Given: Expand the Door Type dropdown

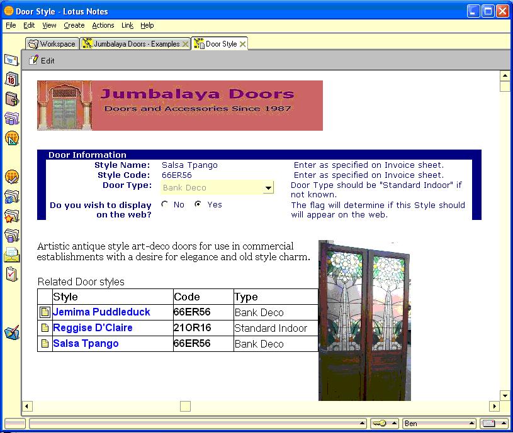Looking at the screenshot, I should [x=268, y=188].
